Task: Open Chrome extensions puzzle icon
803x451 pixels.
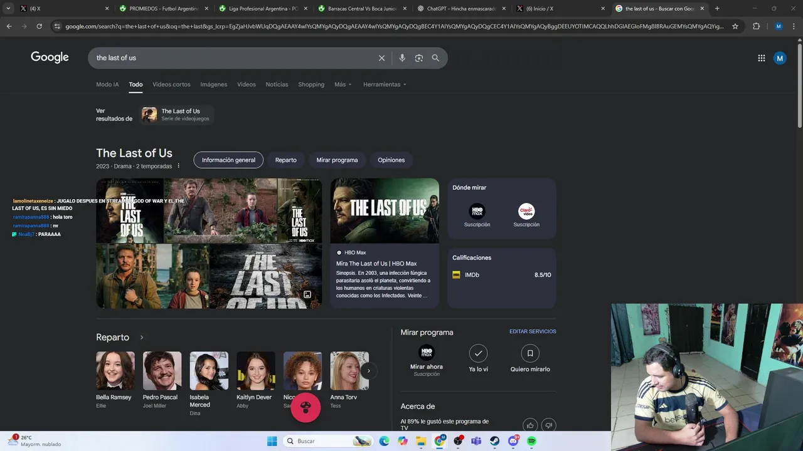Action: (756, 26)
